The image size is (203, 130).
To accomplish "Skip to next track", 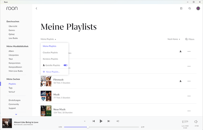I will coord(109,121).
